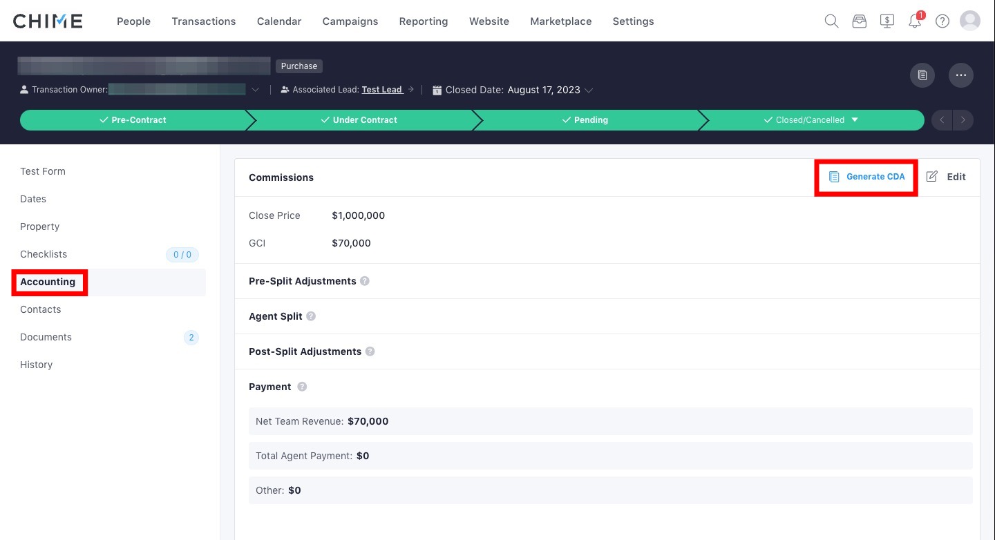The width and height of the screenshot is (995, 540).
Task: Click the calendar icon next to Closed Date
Action: [x=436, y=90]
